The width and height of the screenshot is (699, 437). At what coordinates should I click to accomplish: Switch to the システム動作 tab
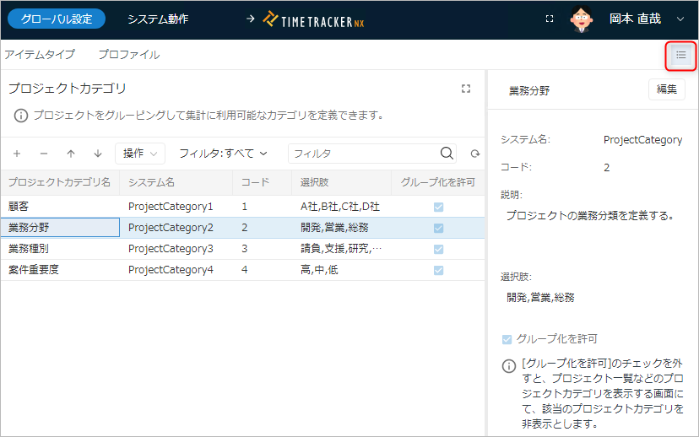(158, 19)
